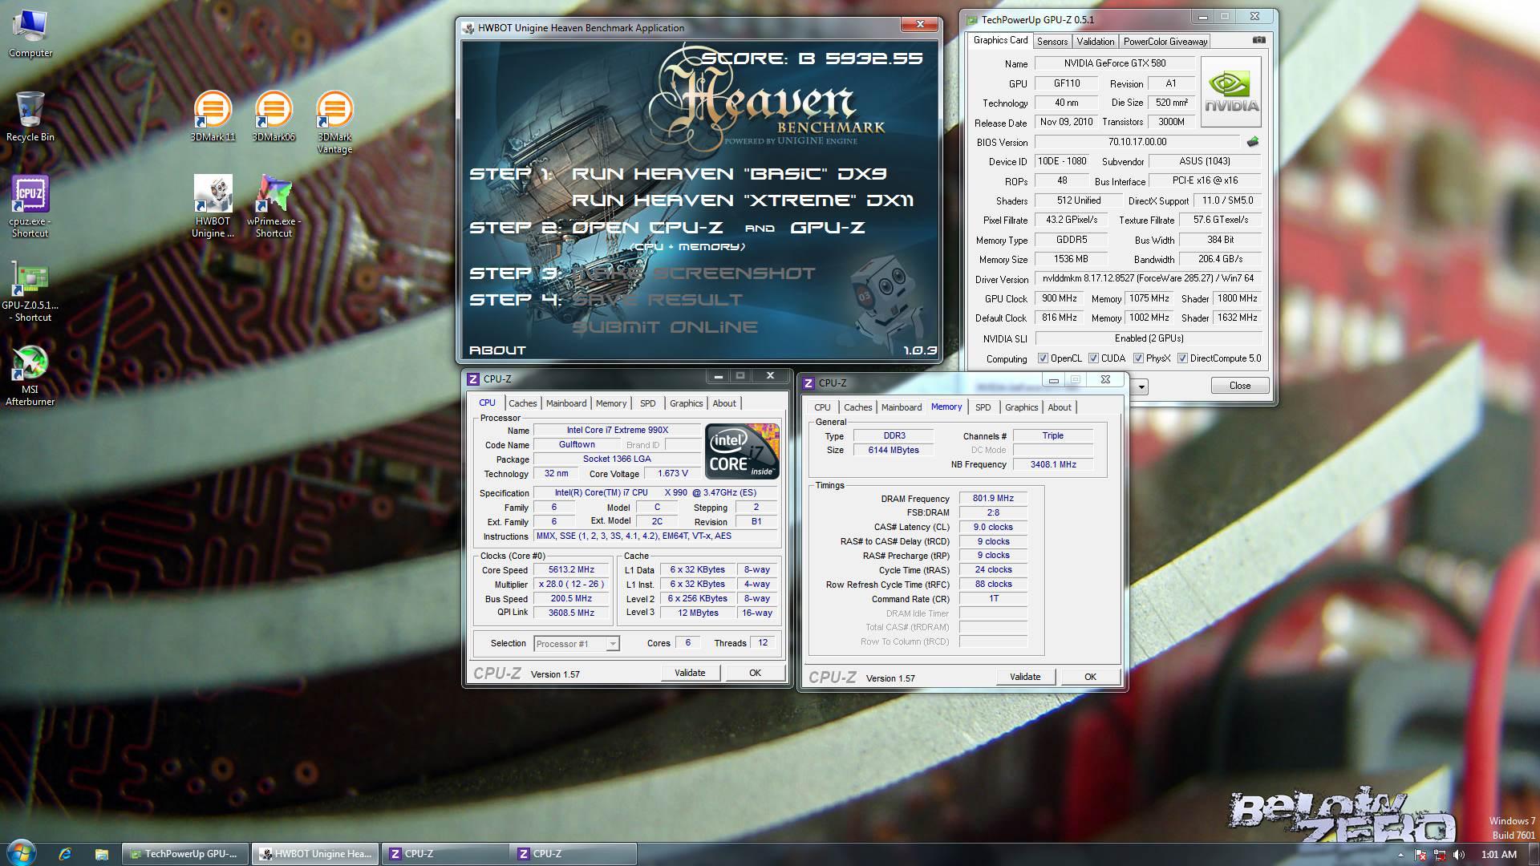Click the CPU-Z Memory window title bar icon

(808, 383)
